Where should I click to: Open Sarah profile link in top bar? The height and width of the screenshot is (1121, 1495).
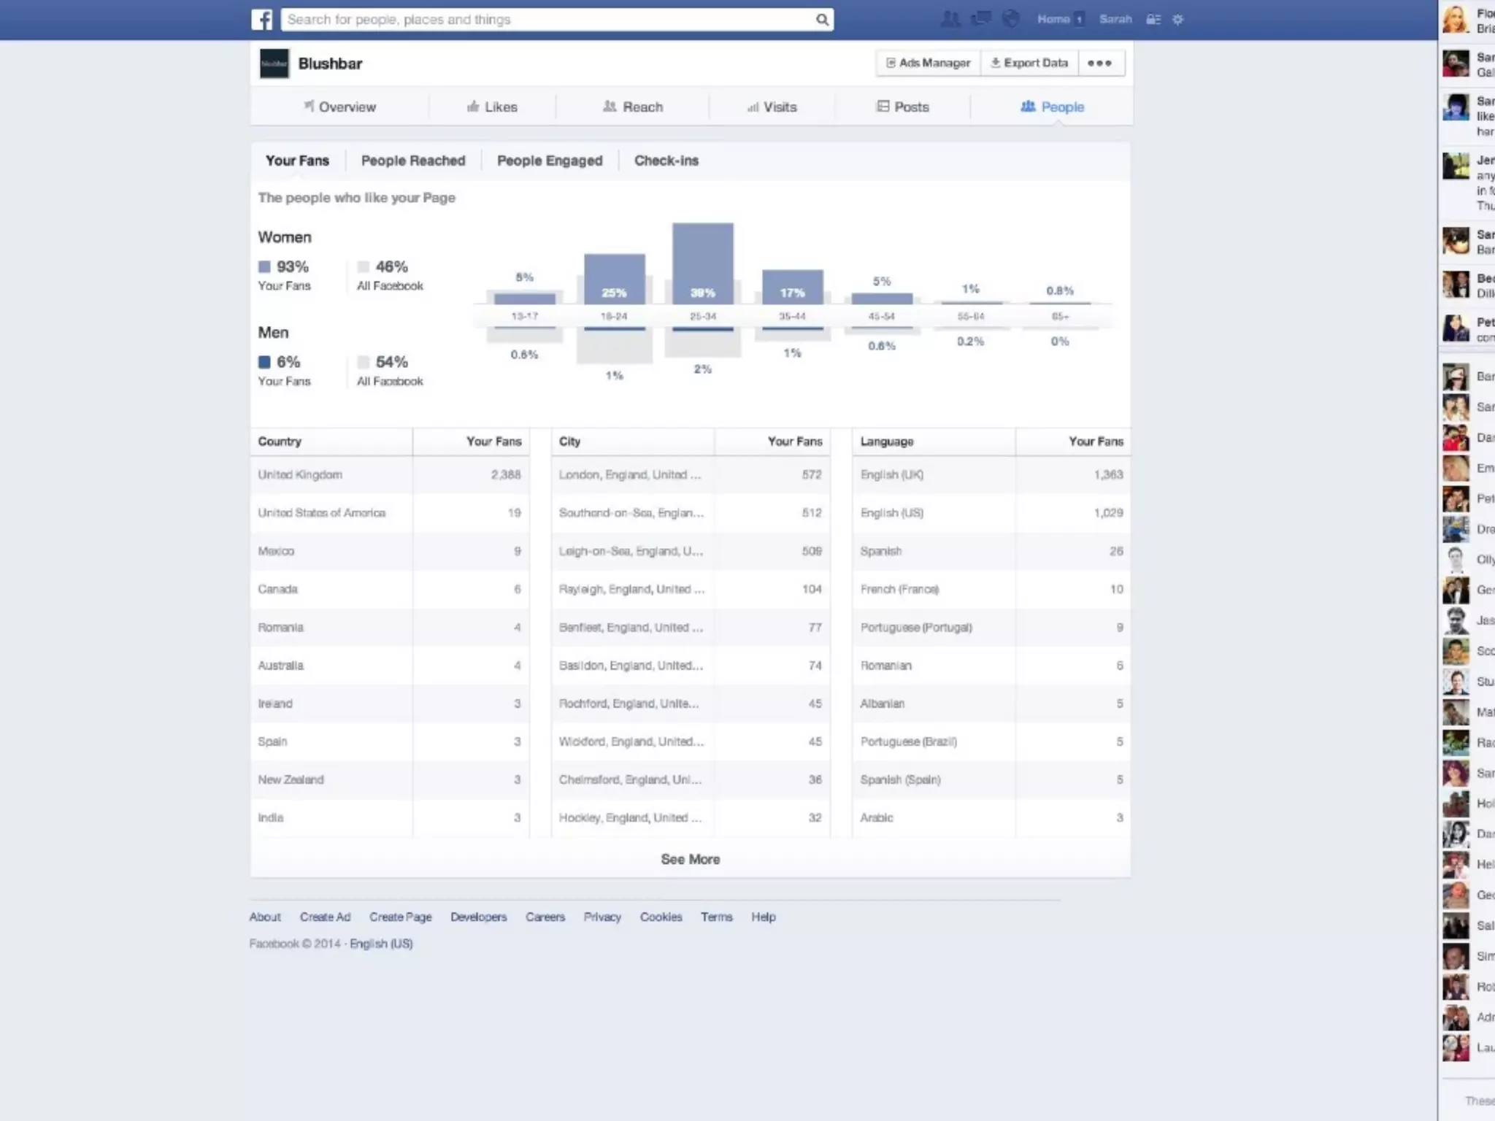pyautogui.click(x=1115, y=20)
